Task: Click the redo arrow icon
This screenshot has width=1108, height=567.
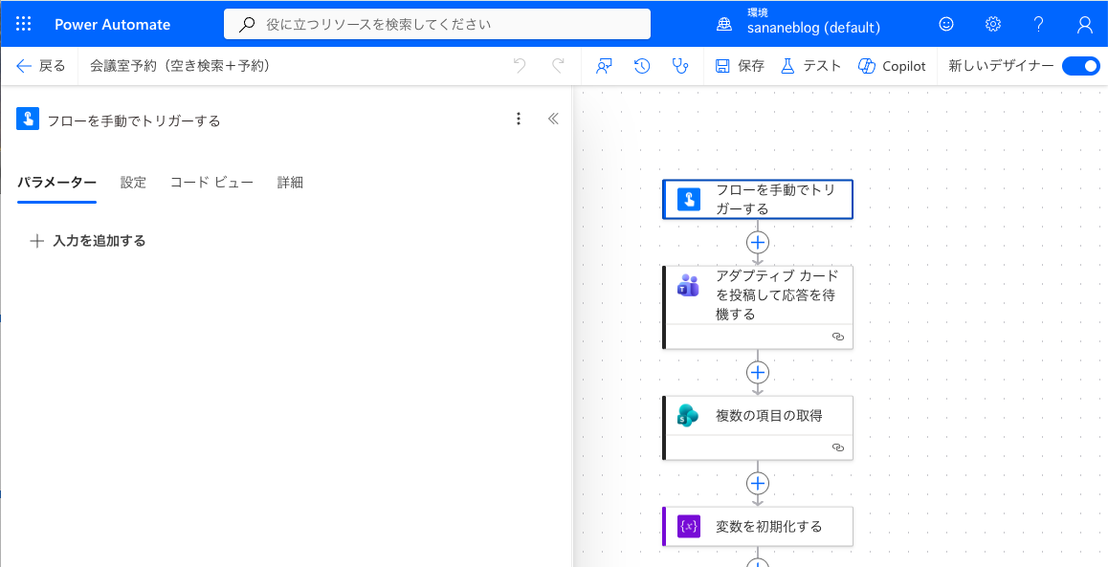Action: click(x=558, y=66)
